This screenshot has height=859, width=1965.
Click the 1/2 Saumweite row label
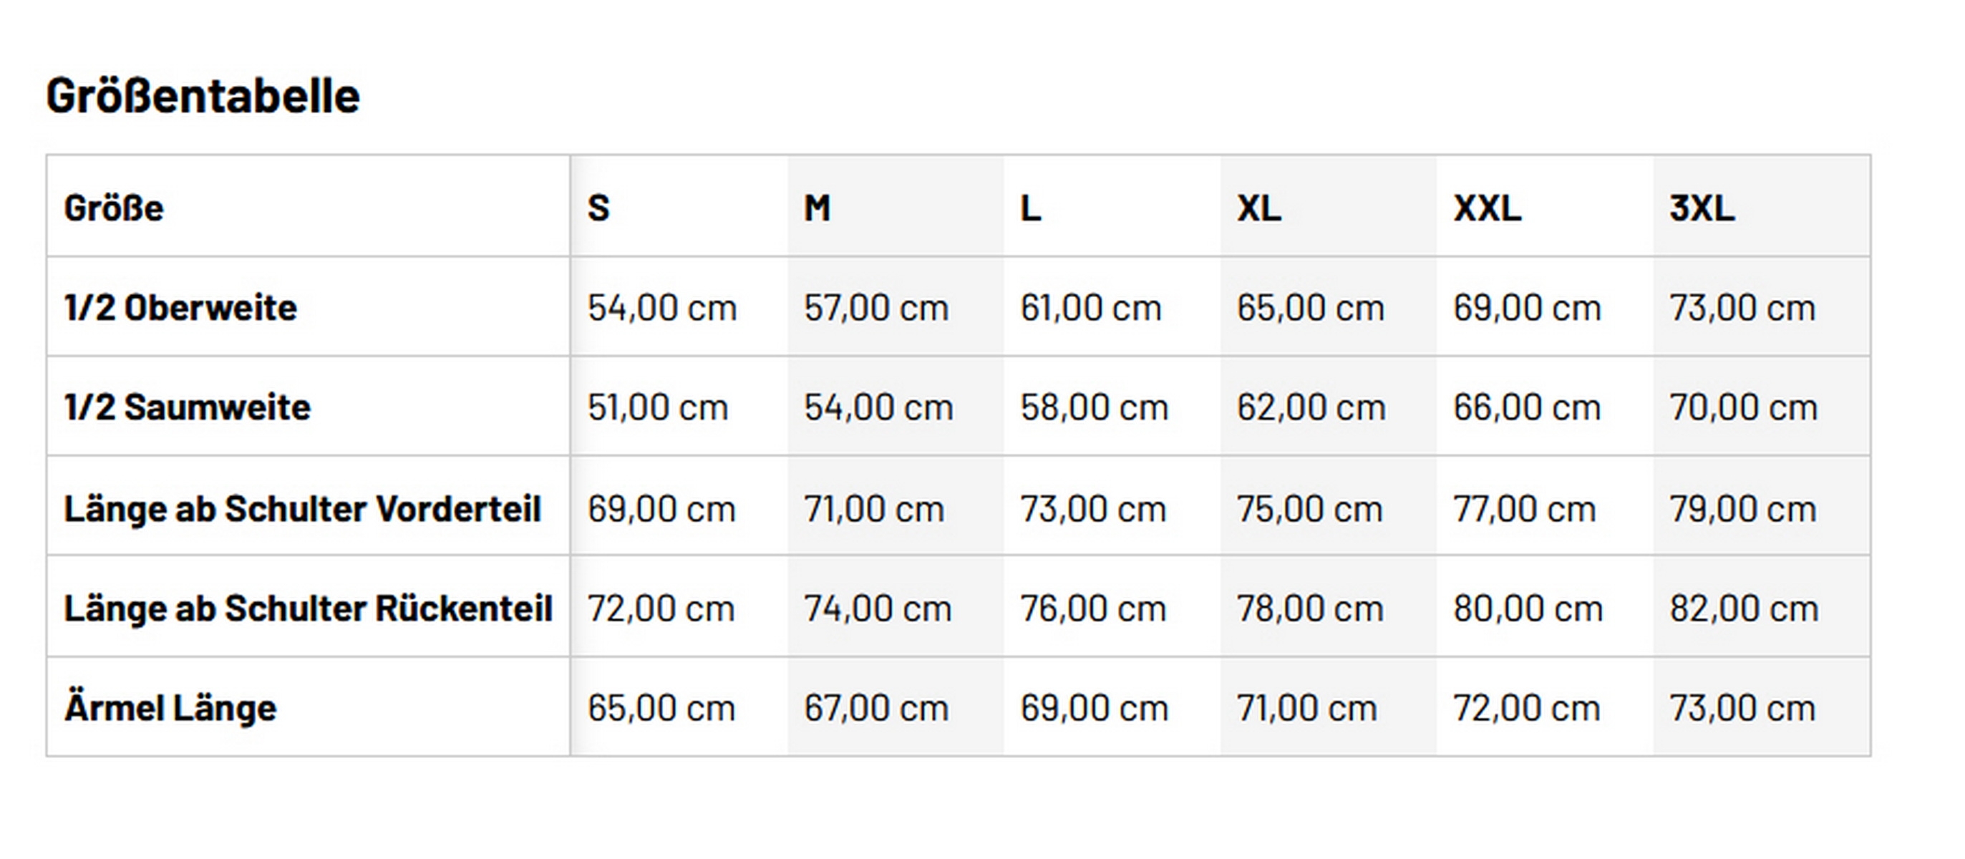pyautogui.click(x=188, y=407)
